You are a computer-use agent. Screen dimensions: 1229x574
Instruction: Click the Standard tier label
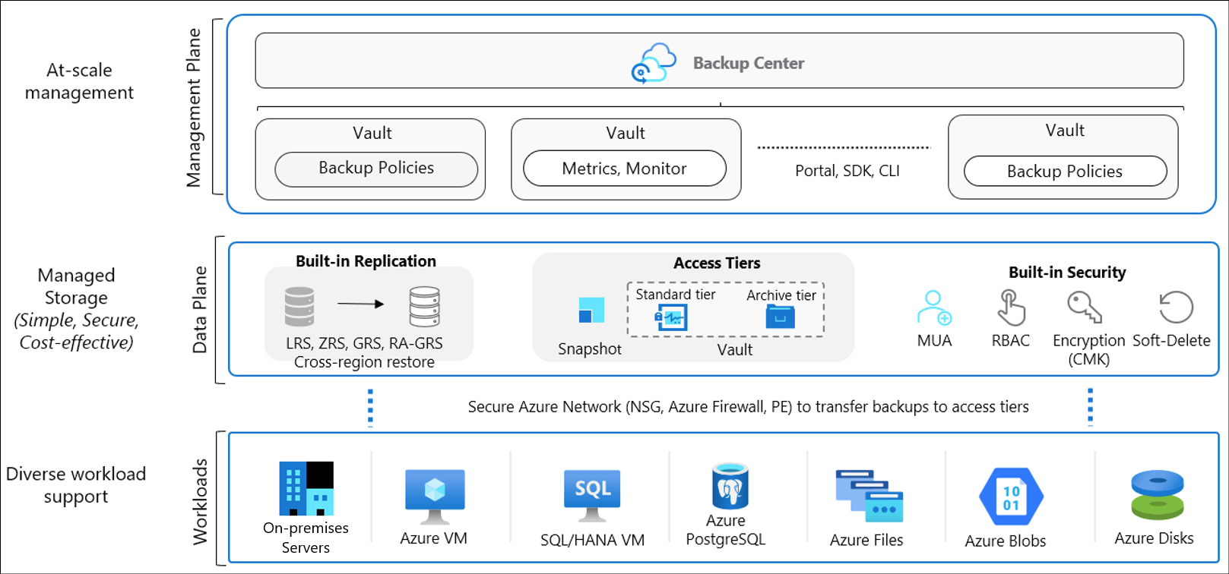coord(676,295)
